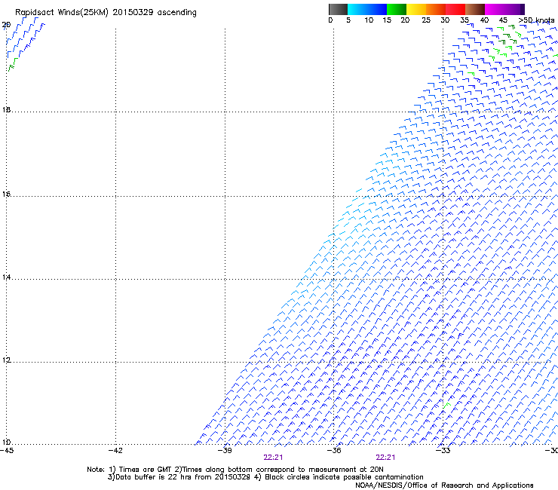Click the longitude axis label '-45'

pos(7,451)
